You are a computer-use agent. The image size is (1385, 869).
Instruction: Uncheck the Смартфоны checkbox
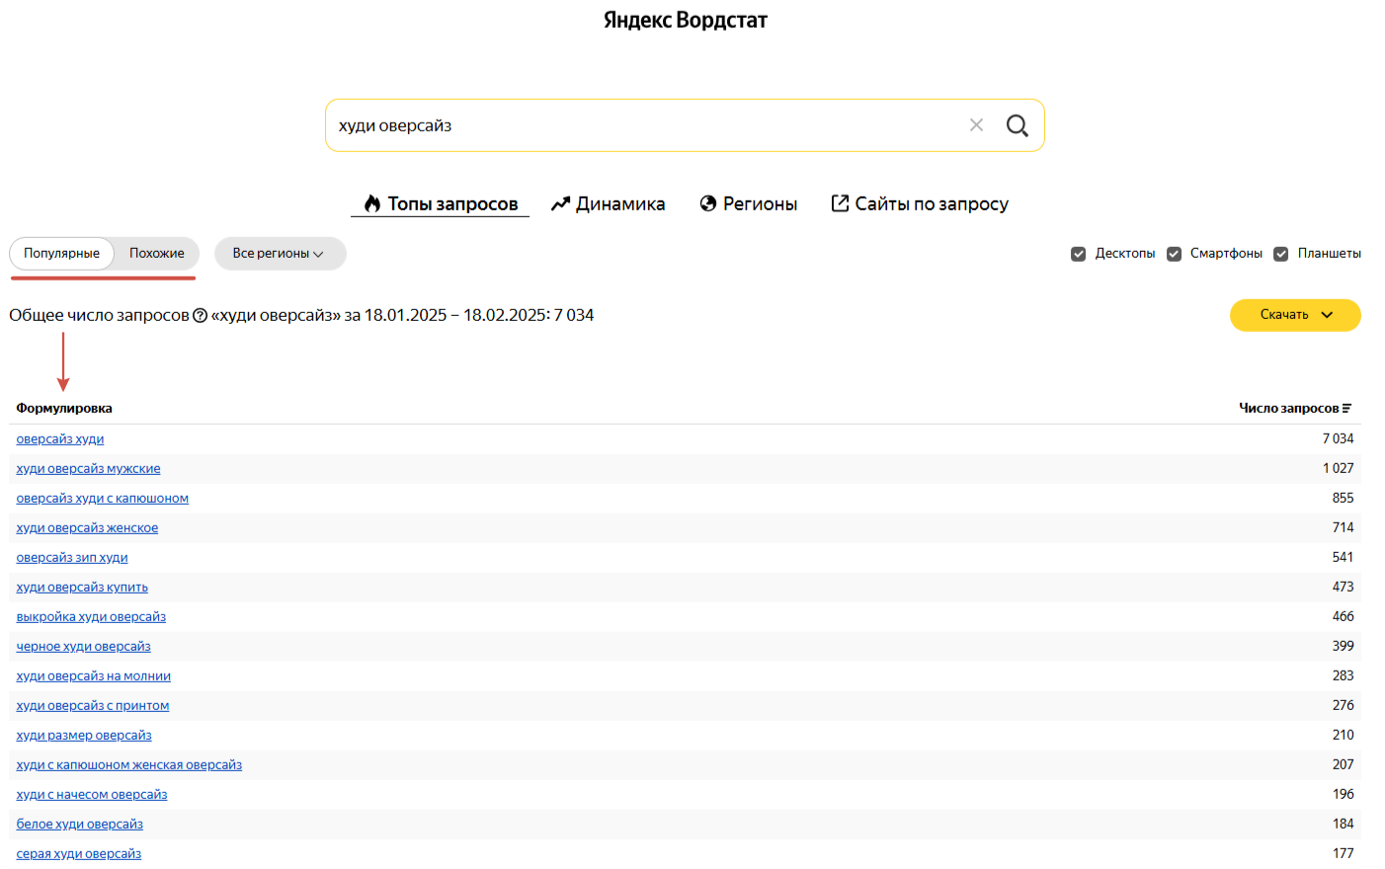[1174, 254]
